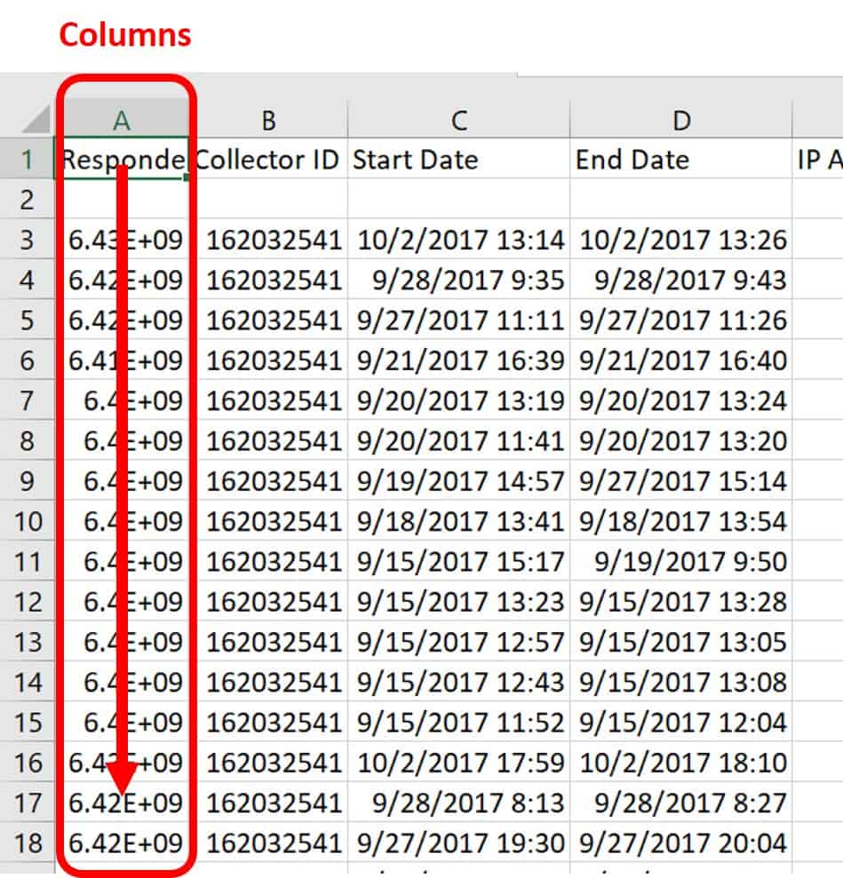Screen dimensions: 843x878
Task: Select the empty row 2 header
Action: pyautogui.click(x=28, y=200)
